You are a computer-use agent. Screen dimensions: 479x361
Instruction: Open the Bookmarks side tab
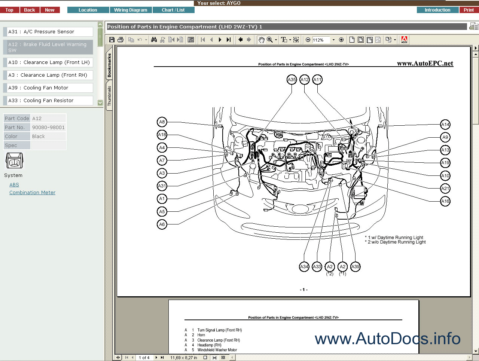click(x=109, y=65)
